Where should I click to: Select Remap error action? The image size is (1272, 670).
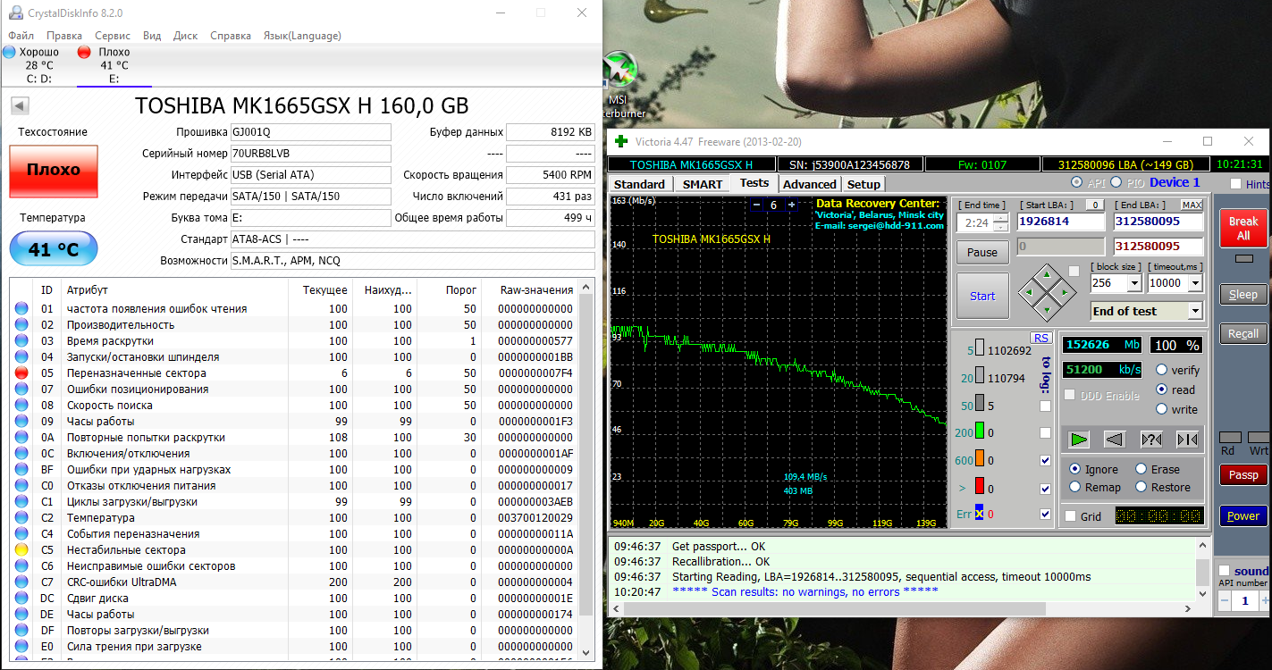click(1075, 487)
